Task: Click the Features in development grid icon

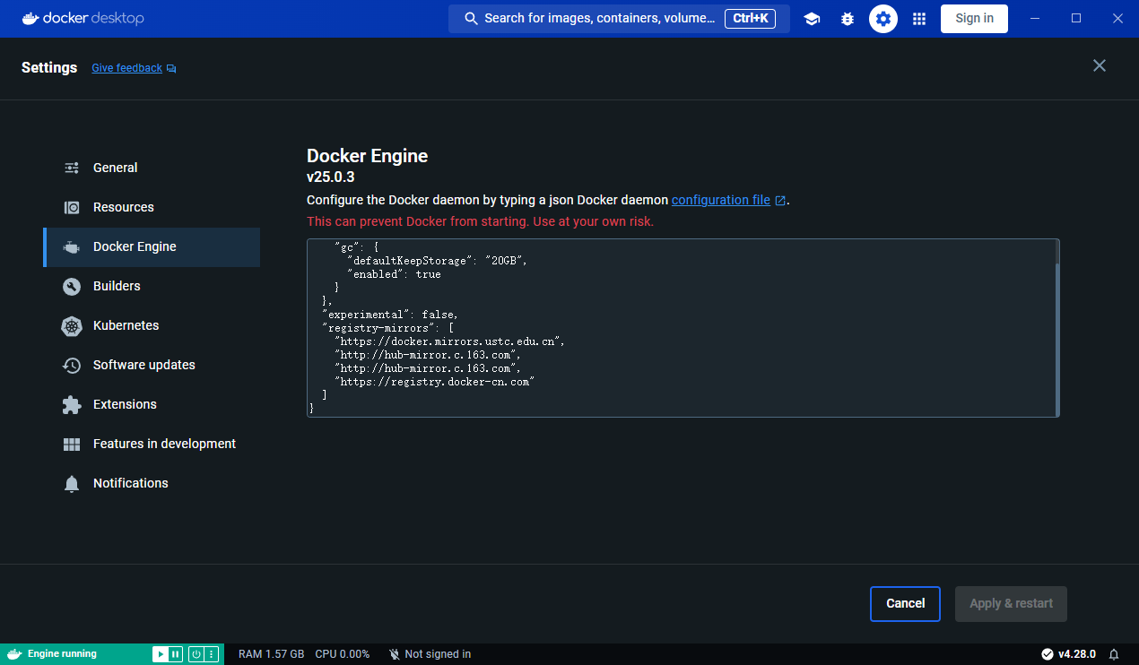Action: 72,444
